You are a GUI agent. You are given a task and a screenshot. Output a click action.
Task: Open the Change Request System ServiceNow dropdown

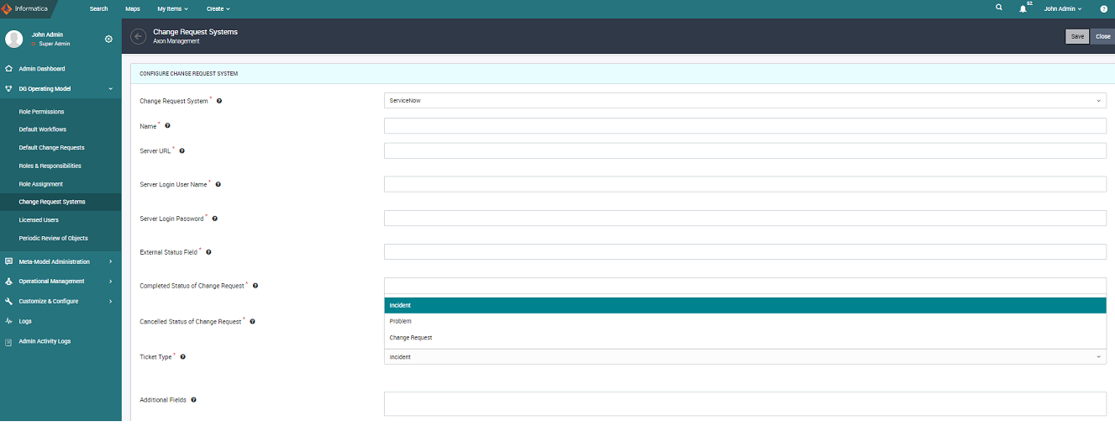744,101
